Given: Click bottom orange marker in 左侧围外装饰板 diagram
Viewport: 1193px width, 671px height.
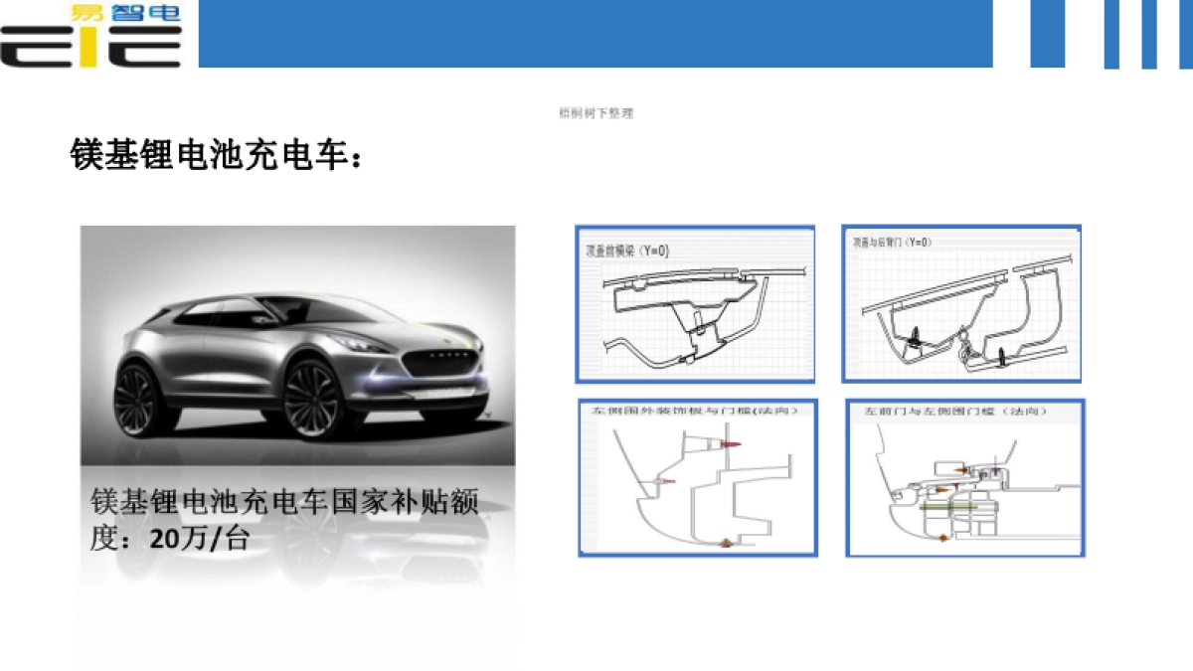Looking at the screenshot, I should tap(726, 543).
